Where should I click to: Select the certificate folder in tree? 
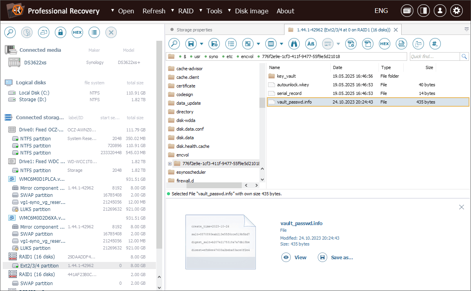pyautogui.click(x=186, y=86)
